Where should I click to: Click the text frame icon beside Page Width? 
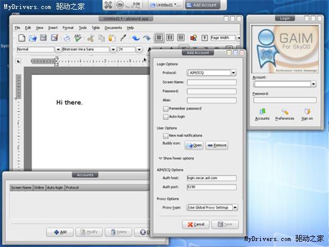(x=205, y=38)
